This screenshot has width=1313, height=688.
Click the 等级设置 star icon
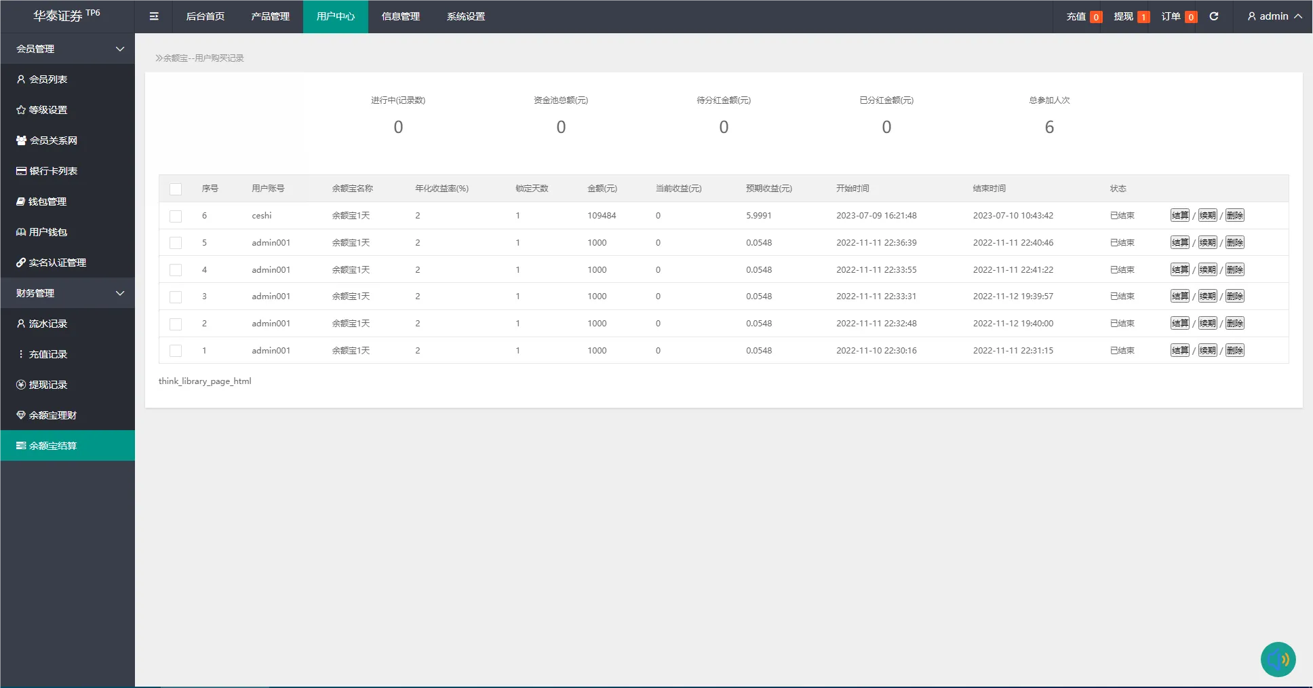click(21, 110)
